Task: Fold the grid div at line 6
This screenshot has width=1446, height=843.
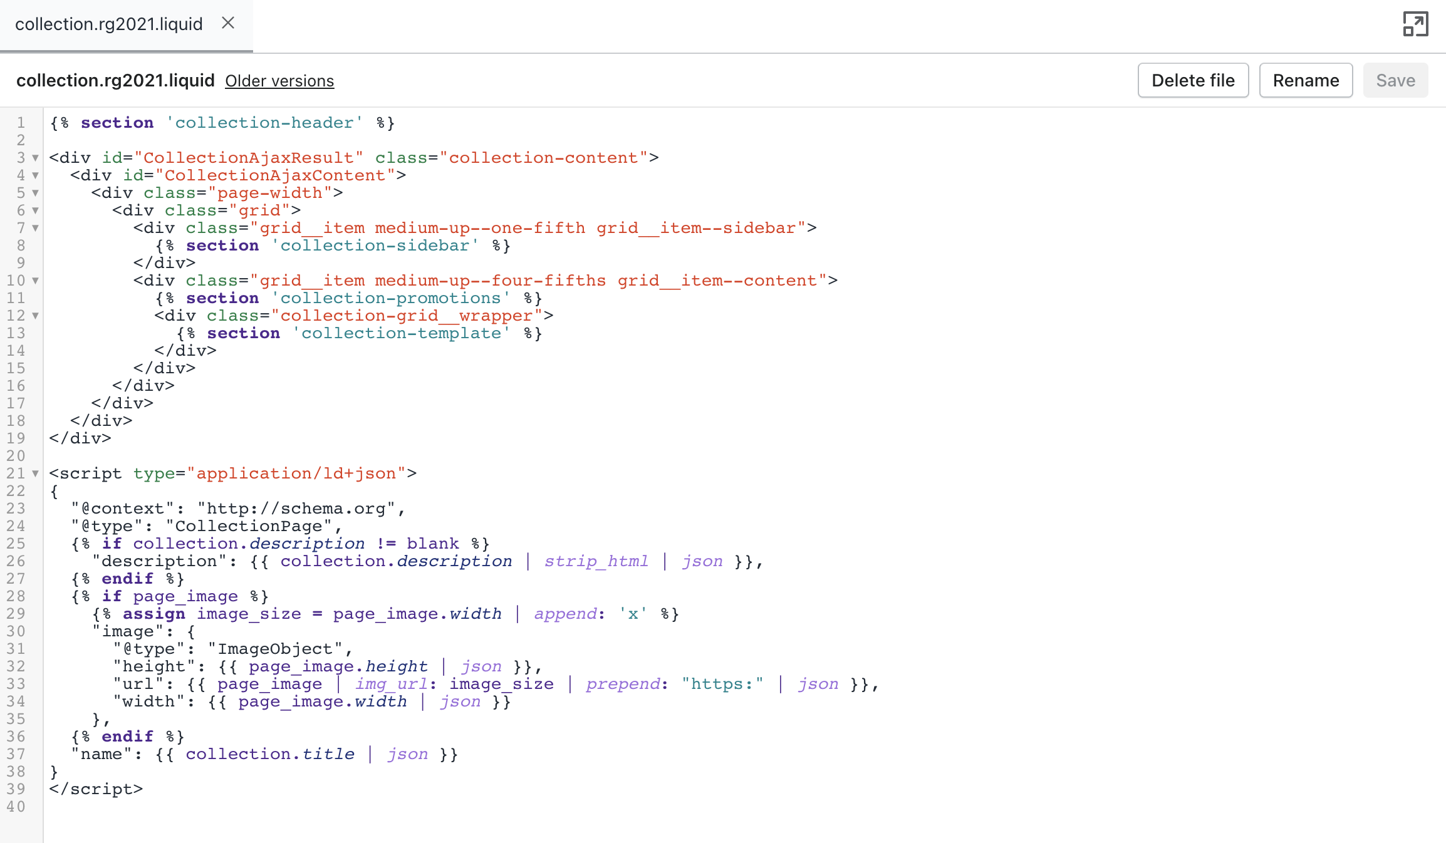Action: click(x=36, y=210)
